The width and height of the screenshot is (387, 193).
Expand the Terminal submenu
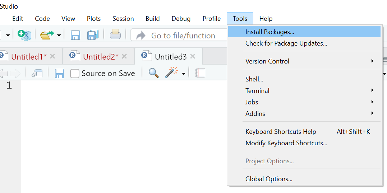(x=373, y=91)
